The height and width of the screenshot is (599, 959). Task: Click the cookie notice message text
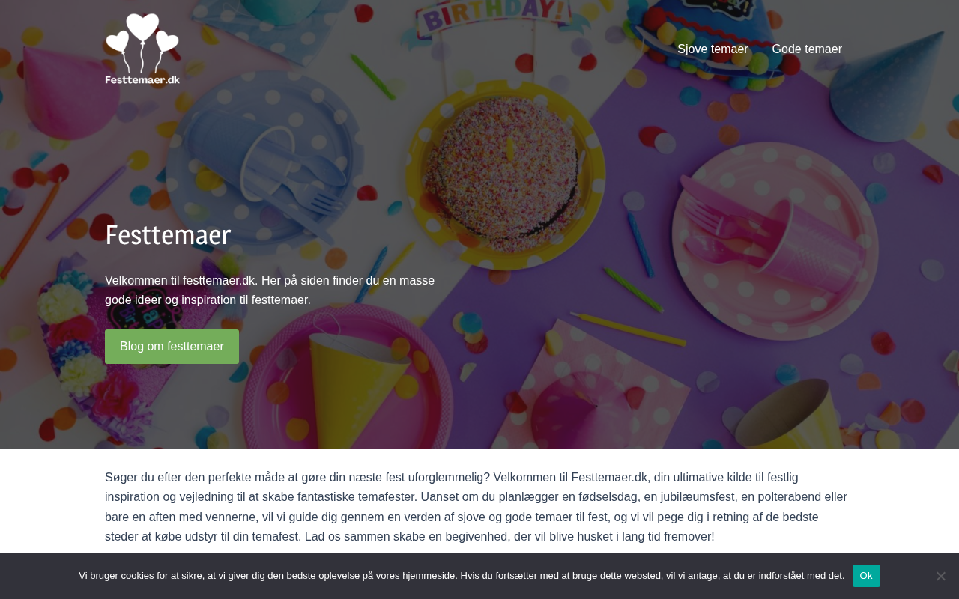coord(462,576)
